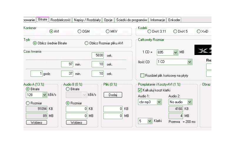Select Audio A Bitrate radio button
Image resolution: width=235 pixels, height=147 pixels.
click(x=28, y=89)
